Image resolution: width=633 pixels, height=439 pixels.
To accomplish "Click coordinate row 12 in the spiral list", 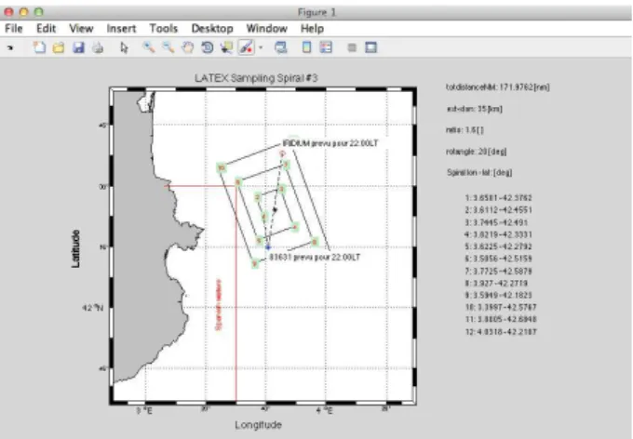I will [501, 332].
